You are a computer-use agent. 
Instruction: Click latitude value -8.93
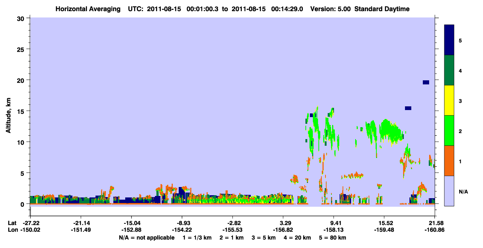[x=182, y=223]
